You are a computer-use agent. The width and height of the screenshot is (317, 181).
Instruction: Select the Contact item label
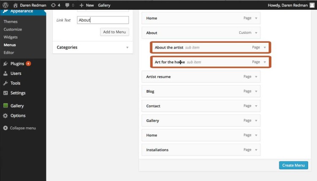(x=153, y=106)
